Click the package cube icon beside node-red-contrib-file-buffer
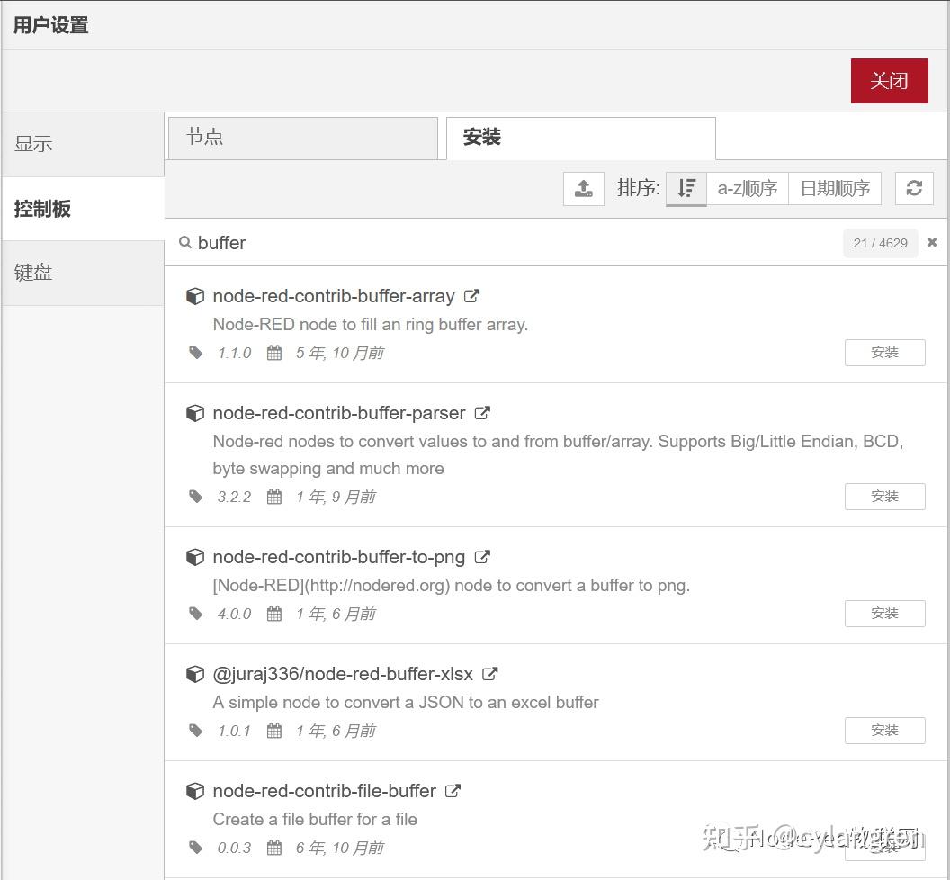Viewport: 950px width, 880px height. point(195,790)
